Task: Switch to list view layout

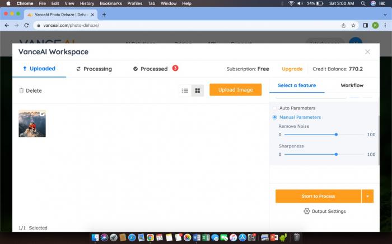Action: pyautogui.click(x=185, y=90)
